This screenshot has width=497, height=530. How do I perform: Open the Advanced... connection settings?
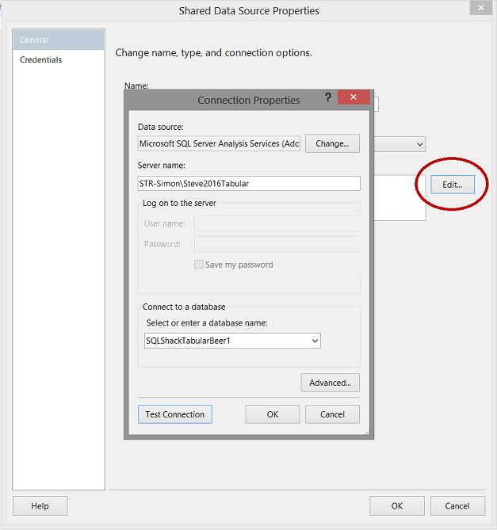[x=330, y=383]
